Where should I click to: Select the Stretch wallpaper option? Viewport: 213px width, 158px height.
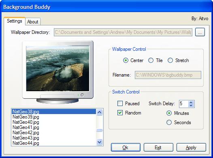point(170,60)
